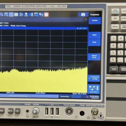Tap the Start frequency softkey
The height and width of the screenshot is (126, 126).
[94, 35]
